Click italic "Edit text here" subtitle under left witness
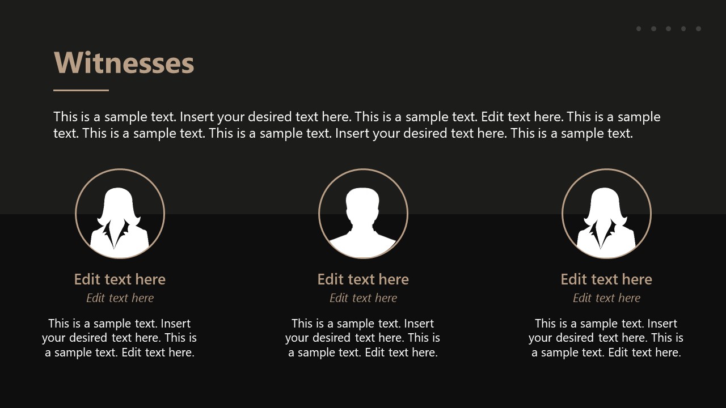 pos(120,298)
